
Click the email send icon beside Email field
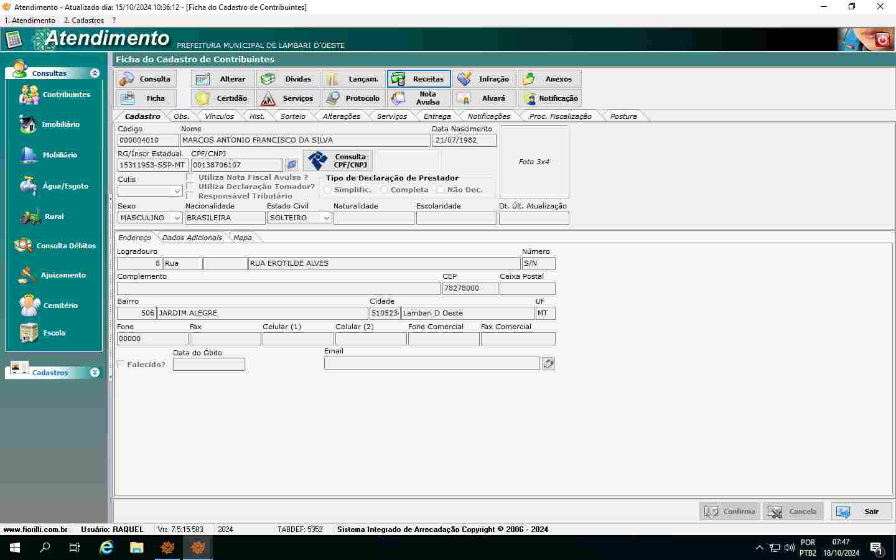pyautogui.click(x=548, y=363)
